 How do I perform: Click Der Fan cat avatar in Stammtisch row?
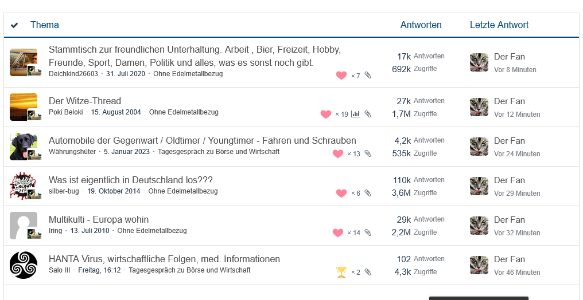point(479,62)
